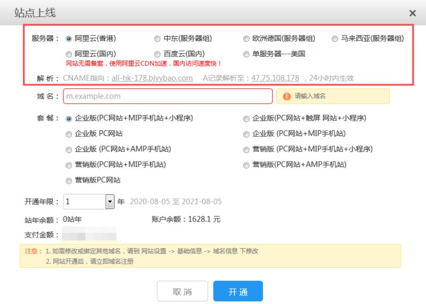Select the 单服务器---美国 option
The height and width of the screenshot is (304, 426).
[247, 54]
